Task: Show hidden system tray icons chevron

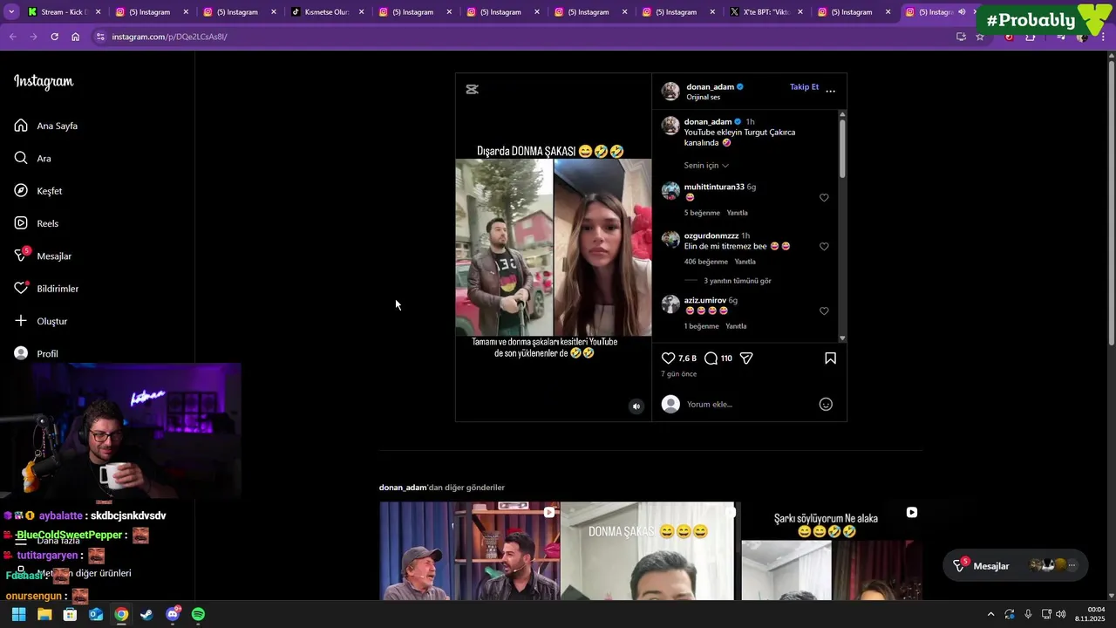Action: (x=990, y=614)
